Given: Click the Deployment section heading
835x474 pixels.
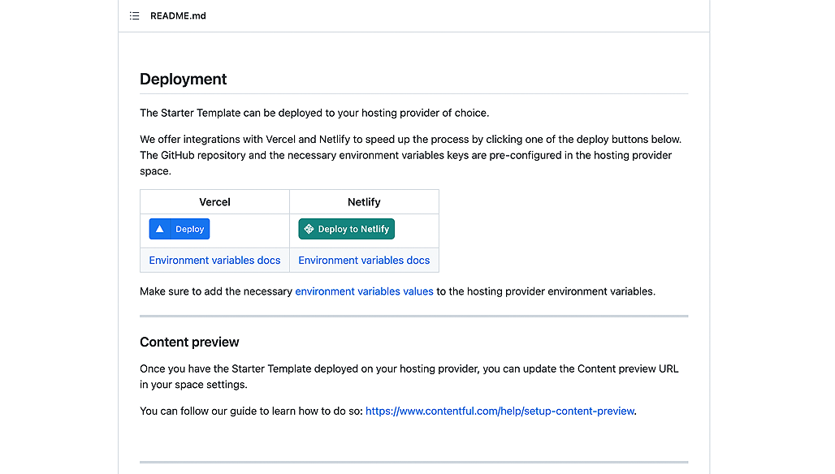Looking at the screenshot, I should (x=184, y=80).
